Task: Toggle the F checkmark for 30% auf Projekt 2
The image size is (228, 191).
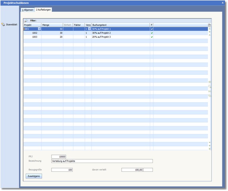Action: [x=152, y=33]
